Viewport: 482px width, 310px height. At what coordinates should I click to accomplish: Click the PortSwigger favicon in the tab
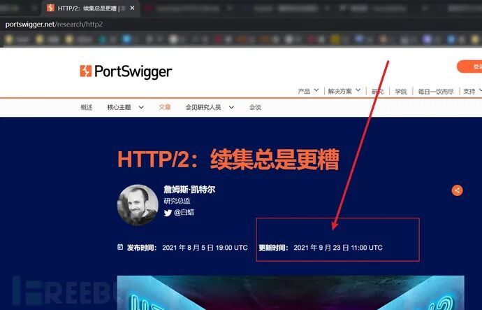pos(50,8)
